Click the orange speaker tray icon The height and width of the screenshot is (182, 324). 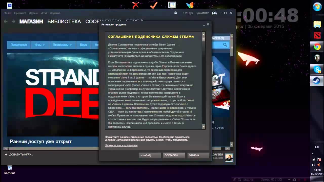pos(319,165)
